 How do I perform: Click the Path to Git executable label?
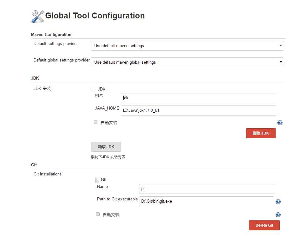pyautogui.click(x=117, y=199)
